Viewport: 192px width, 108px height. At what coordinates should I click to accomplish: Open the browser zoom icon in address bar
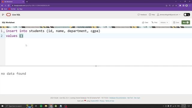click(x=170, y=5)
